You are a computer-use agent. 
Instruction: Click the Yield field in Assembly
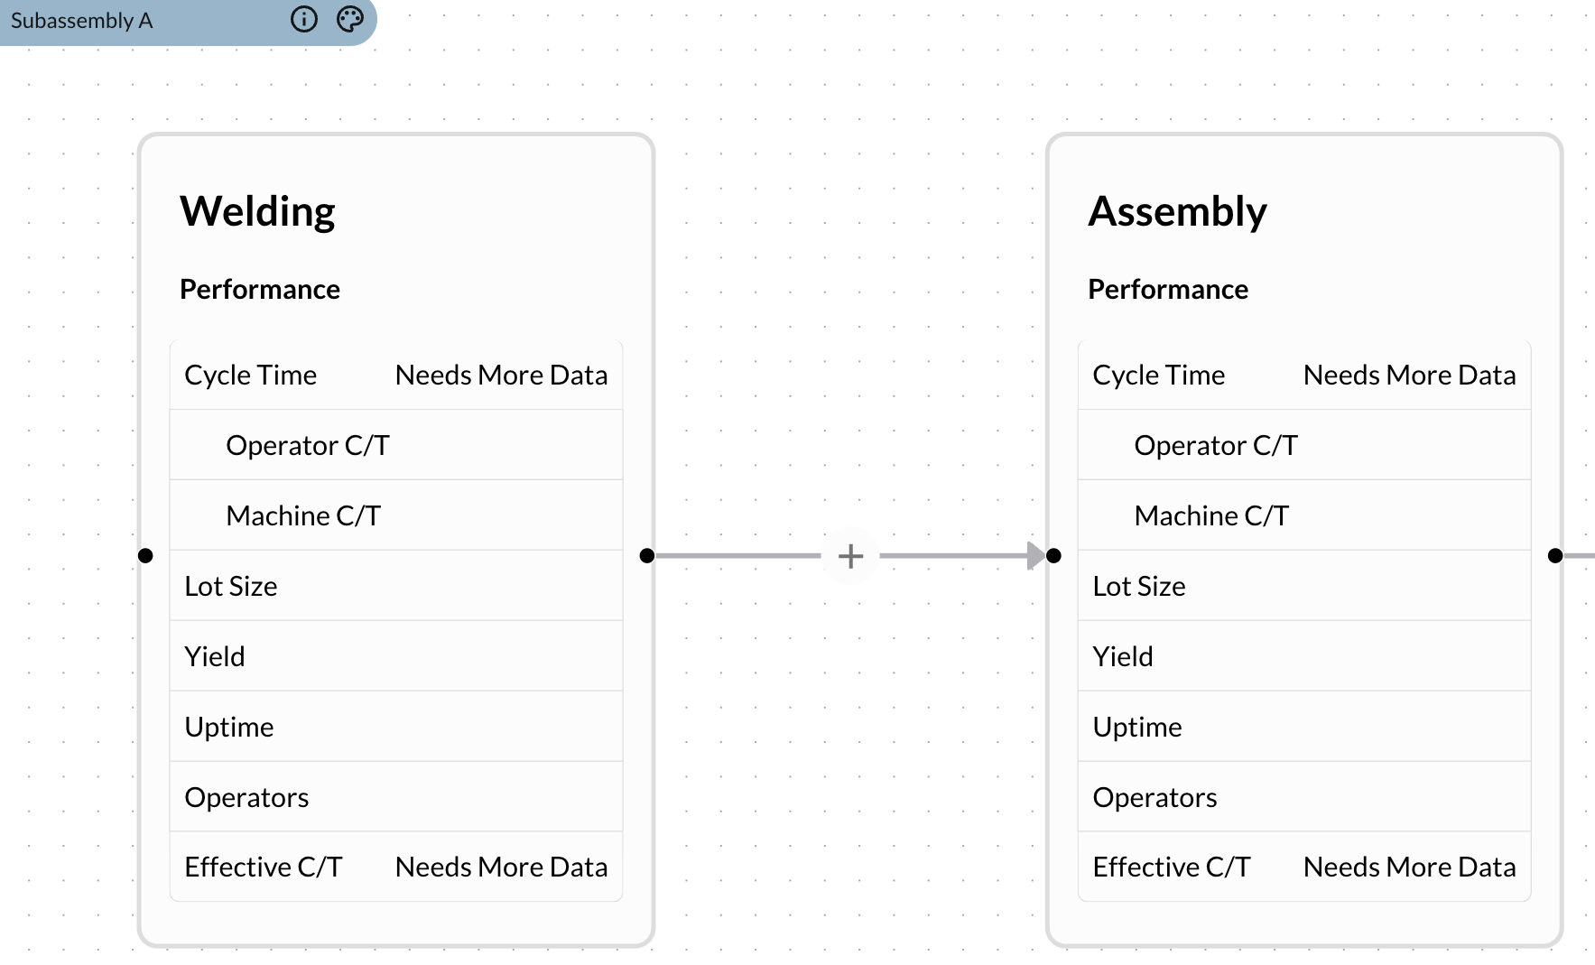pos(1122,655)
